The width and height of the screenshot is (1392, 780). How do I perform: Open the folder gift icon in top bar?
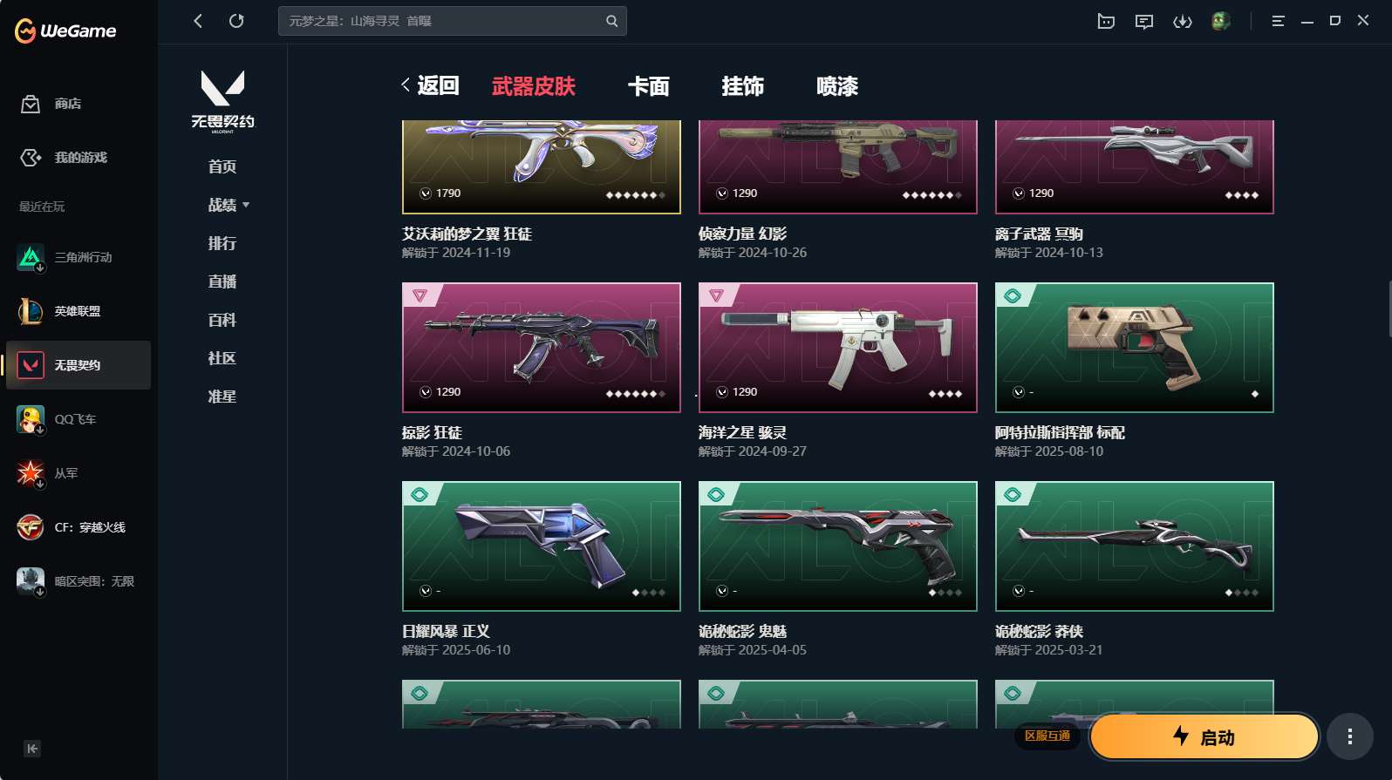point(1106,21)
